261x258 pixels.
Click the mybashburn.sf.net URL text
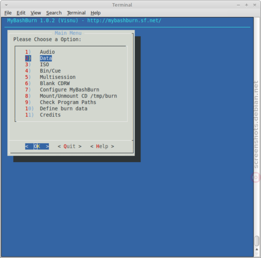click(124, 21)
